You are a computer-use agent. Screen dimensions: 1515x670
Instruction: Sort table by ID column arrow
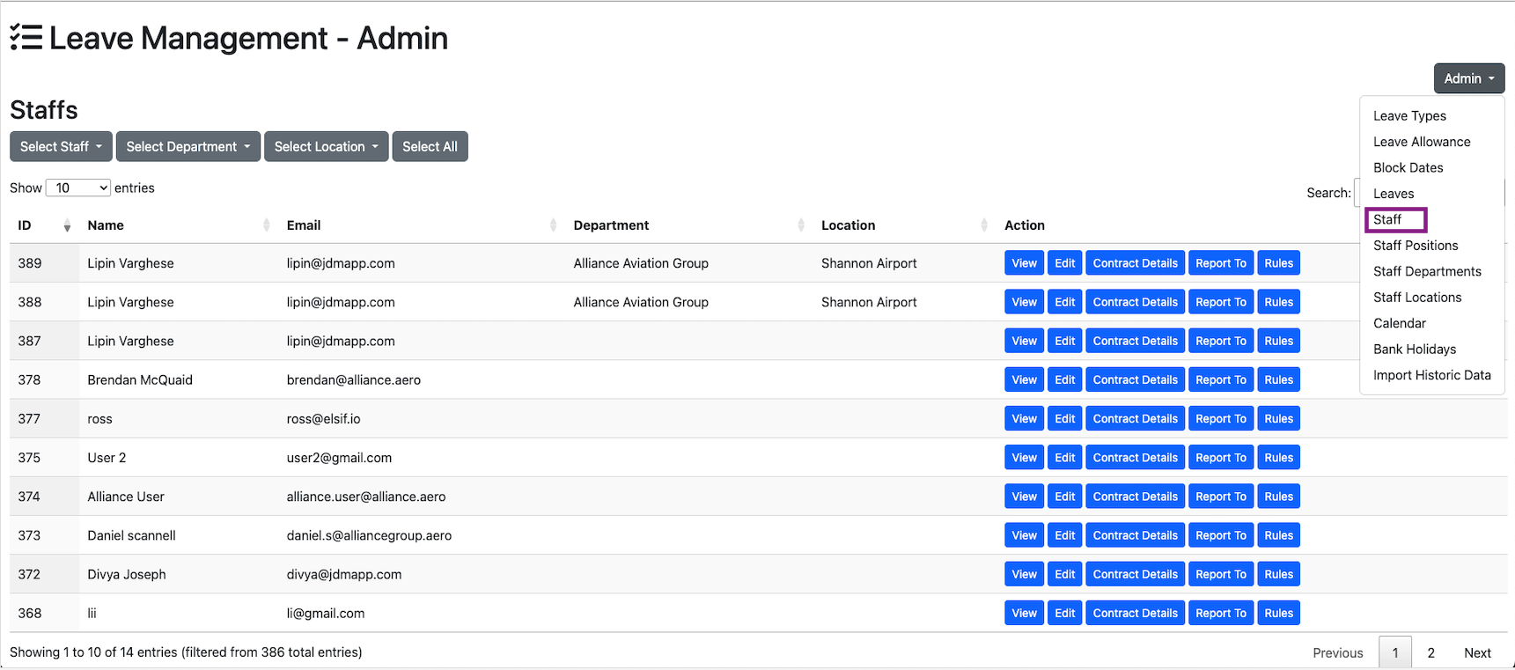[x=67, y=226]
